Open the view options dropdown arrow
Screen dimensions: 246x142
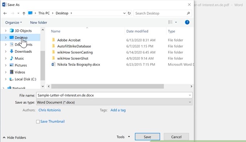[x=176, y=22]
